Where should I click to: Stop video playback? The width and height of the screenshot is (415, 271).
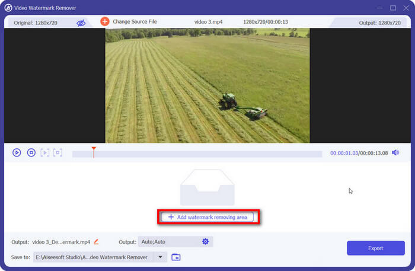point(31,152)
